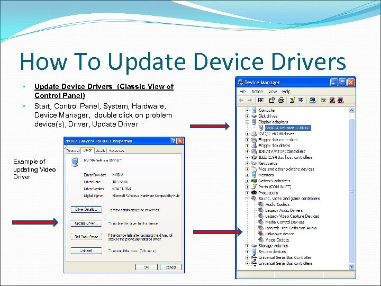Click the scan for hardware changes monitor icon
Viewport: 381px width, 286px height.
pyautogui.click(x=313, y=100)
